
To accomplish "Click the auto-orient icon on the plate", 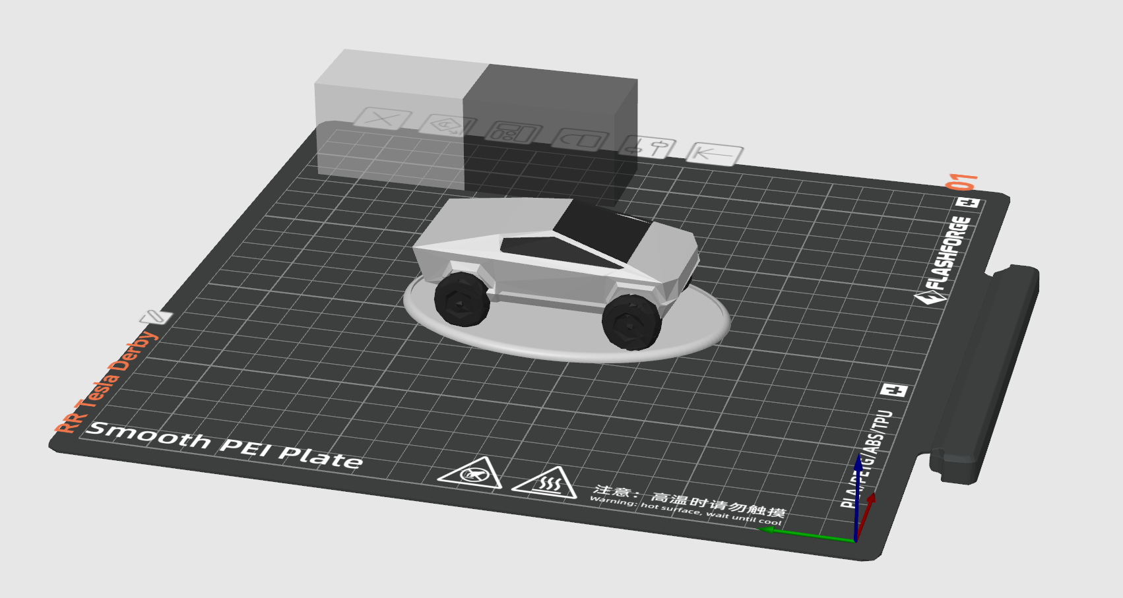I will (448, 125).
